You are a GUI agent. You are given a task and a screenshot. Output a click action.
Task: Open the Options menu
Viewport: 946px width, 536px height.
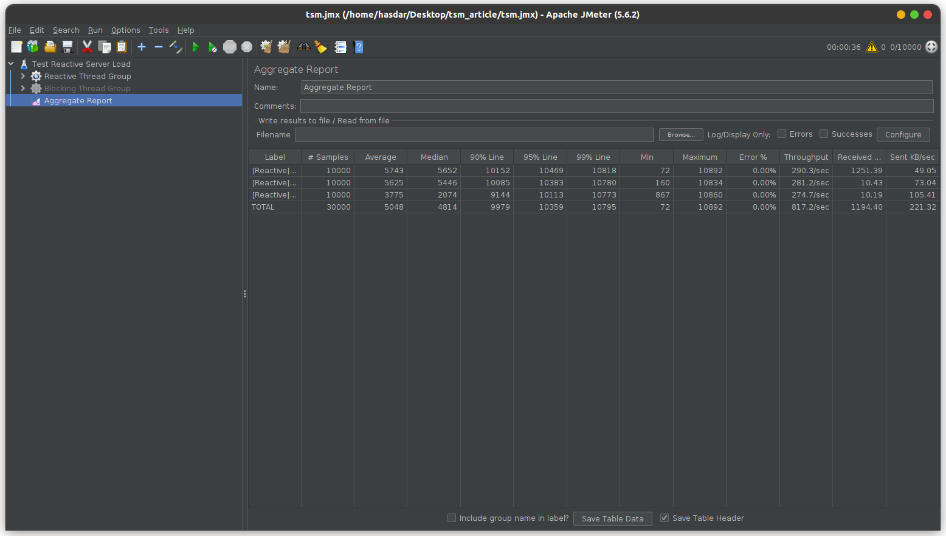(125, 30)
